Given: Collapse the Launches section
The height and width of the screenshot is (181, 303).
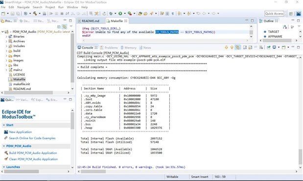Looking at the screenshot, I should (x=4, y=167).
